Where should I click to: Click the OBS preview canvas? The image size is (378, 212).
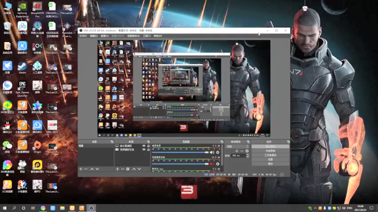184,89
